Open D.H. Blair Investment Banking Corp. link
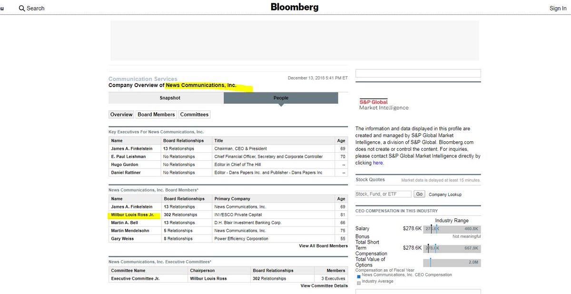 pos(248,223)
